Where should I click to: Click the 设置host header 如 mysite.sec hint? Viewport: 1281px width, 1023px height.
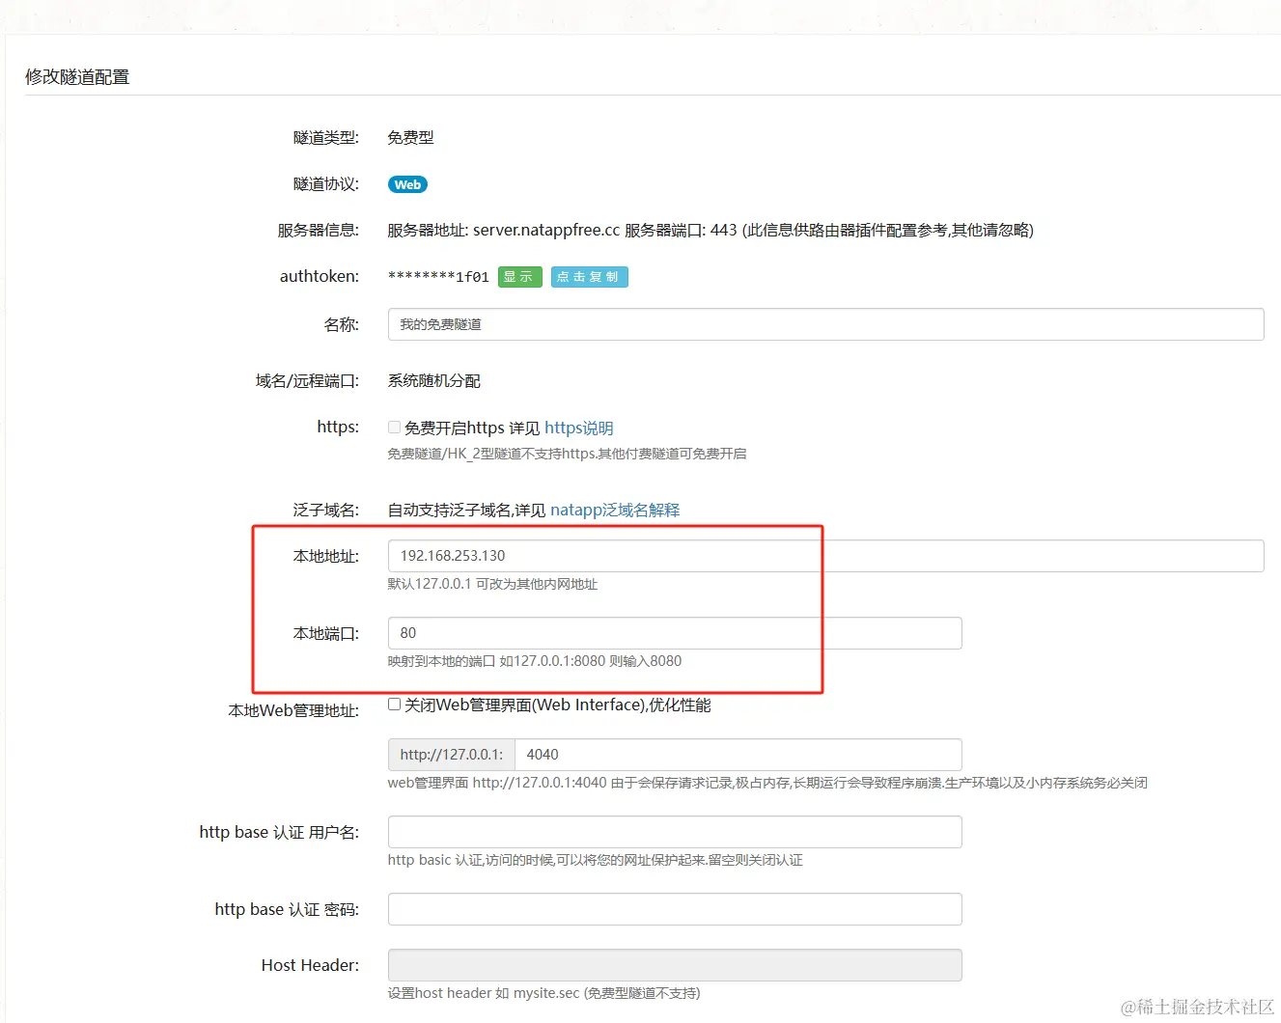pos(543,993)
